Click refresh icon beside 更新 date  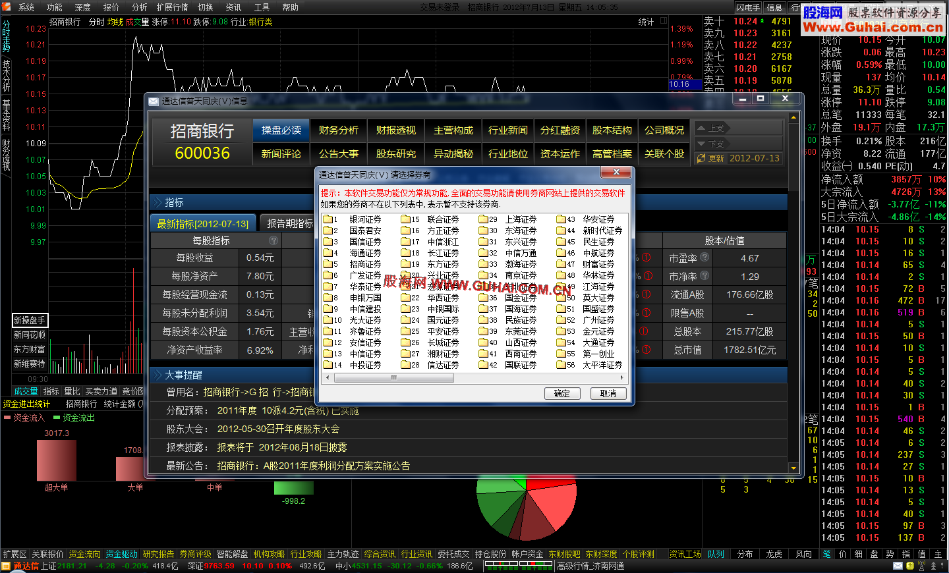(701, 159)
